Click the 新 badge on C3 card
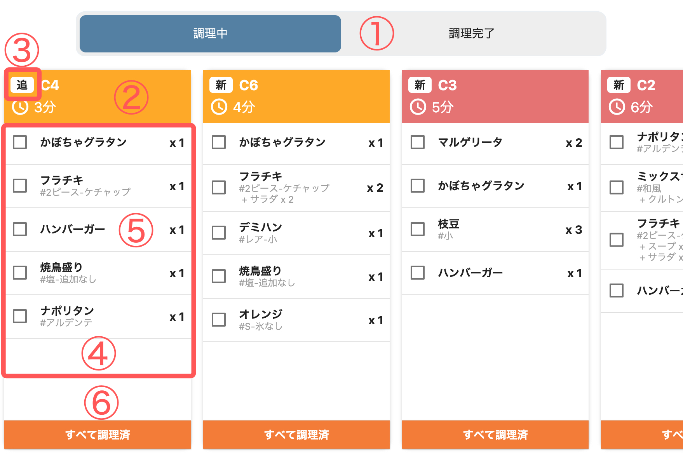 click(420, 85)
